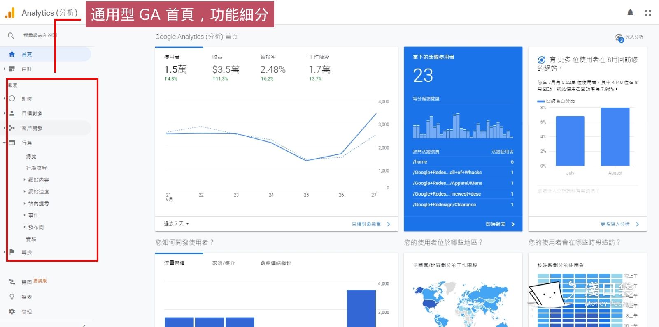This screenshot has width=659, height=327.
Task: Select the 流量管道 tab
Action: pyautogui.click(x=174, y=263)
